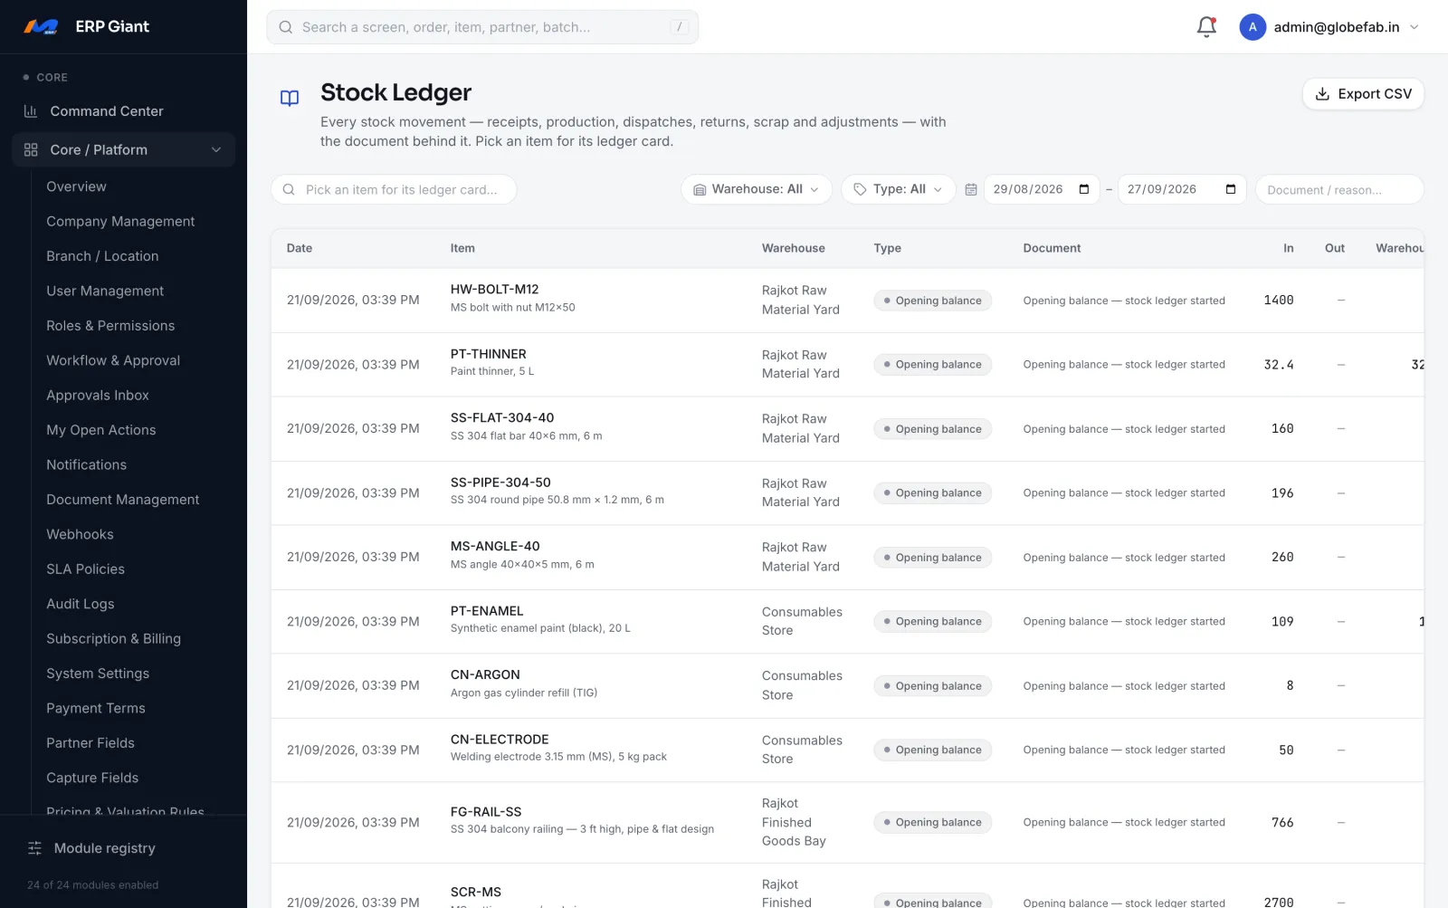
Task: Open Module registry
Action: point(105,848)
